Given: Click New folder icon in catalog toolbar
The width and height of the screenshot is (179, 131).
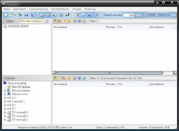Looking at the screenshot, I should [x=59, y=78].
